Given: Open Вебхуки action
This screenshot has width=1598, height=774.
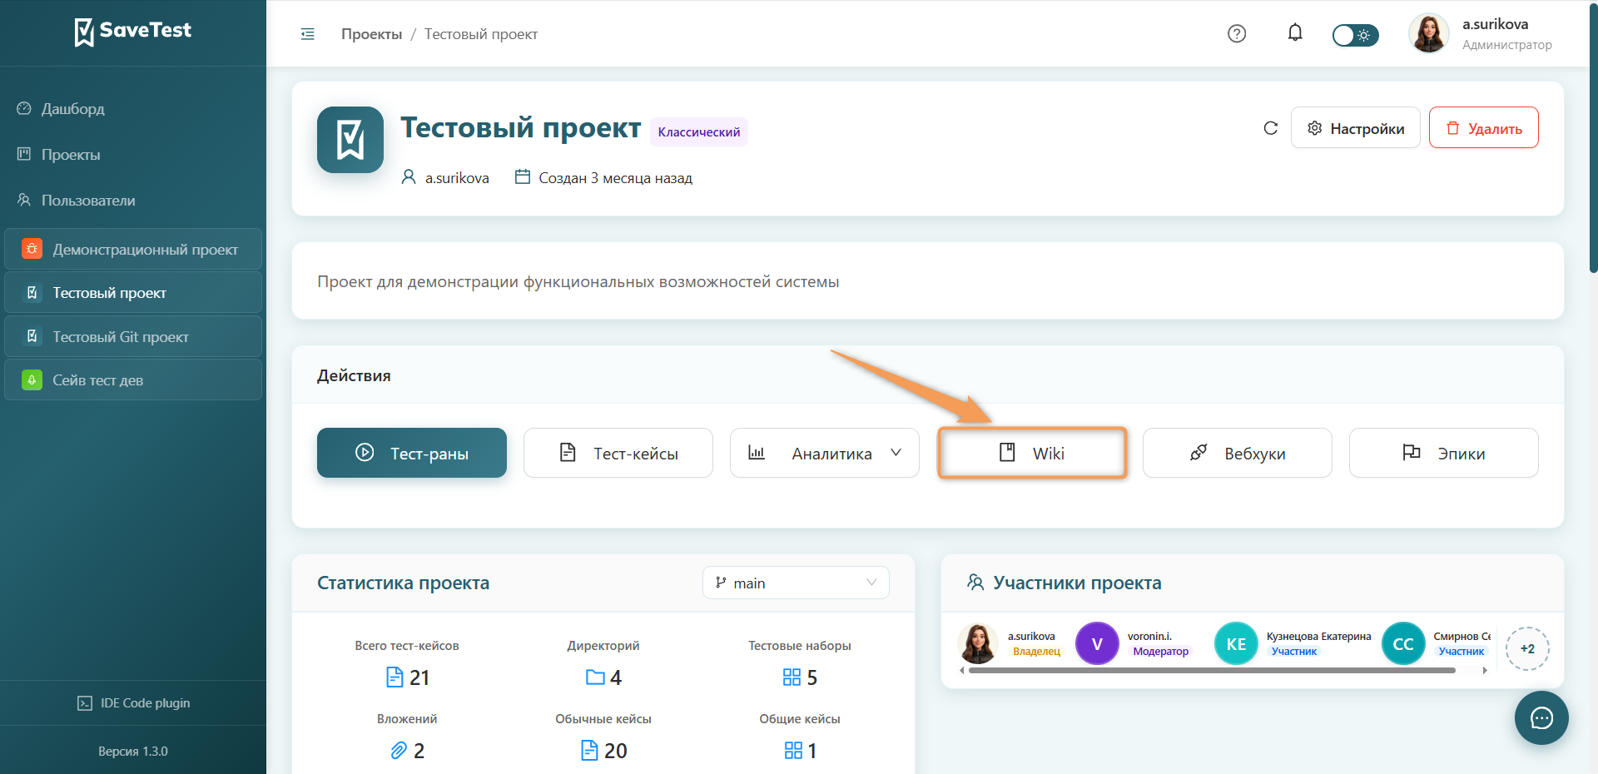Looking at the screenshot, I should pos(1238,453).
